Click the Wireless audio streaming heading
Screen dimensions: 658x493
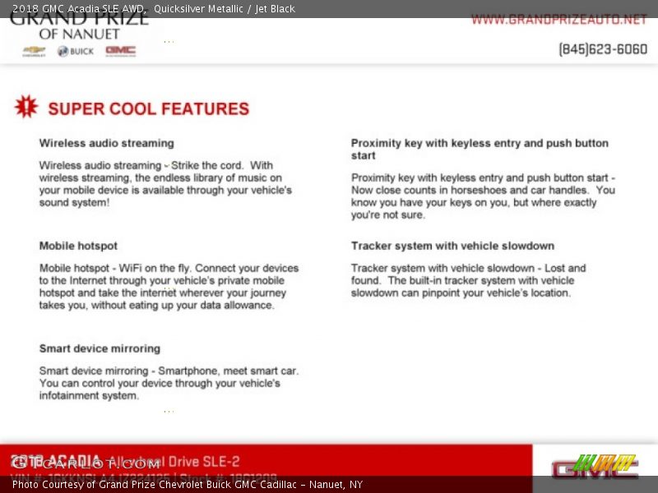coord(107,143)
